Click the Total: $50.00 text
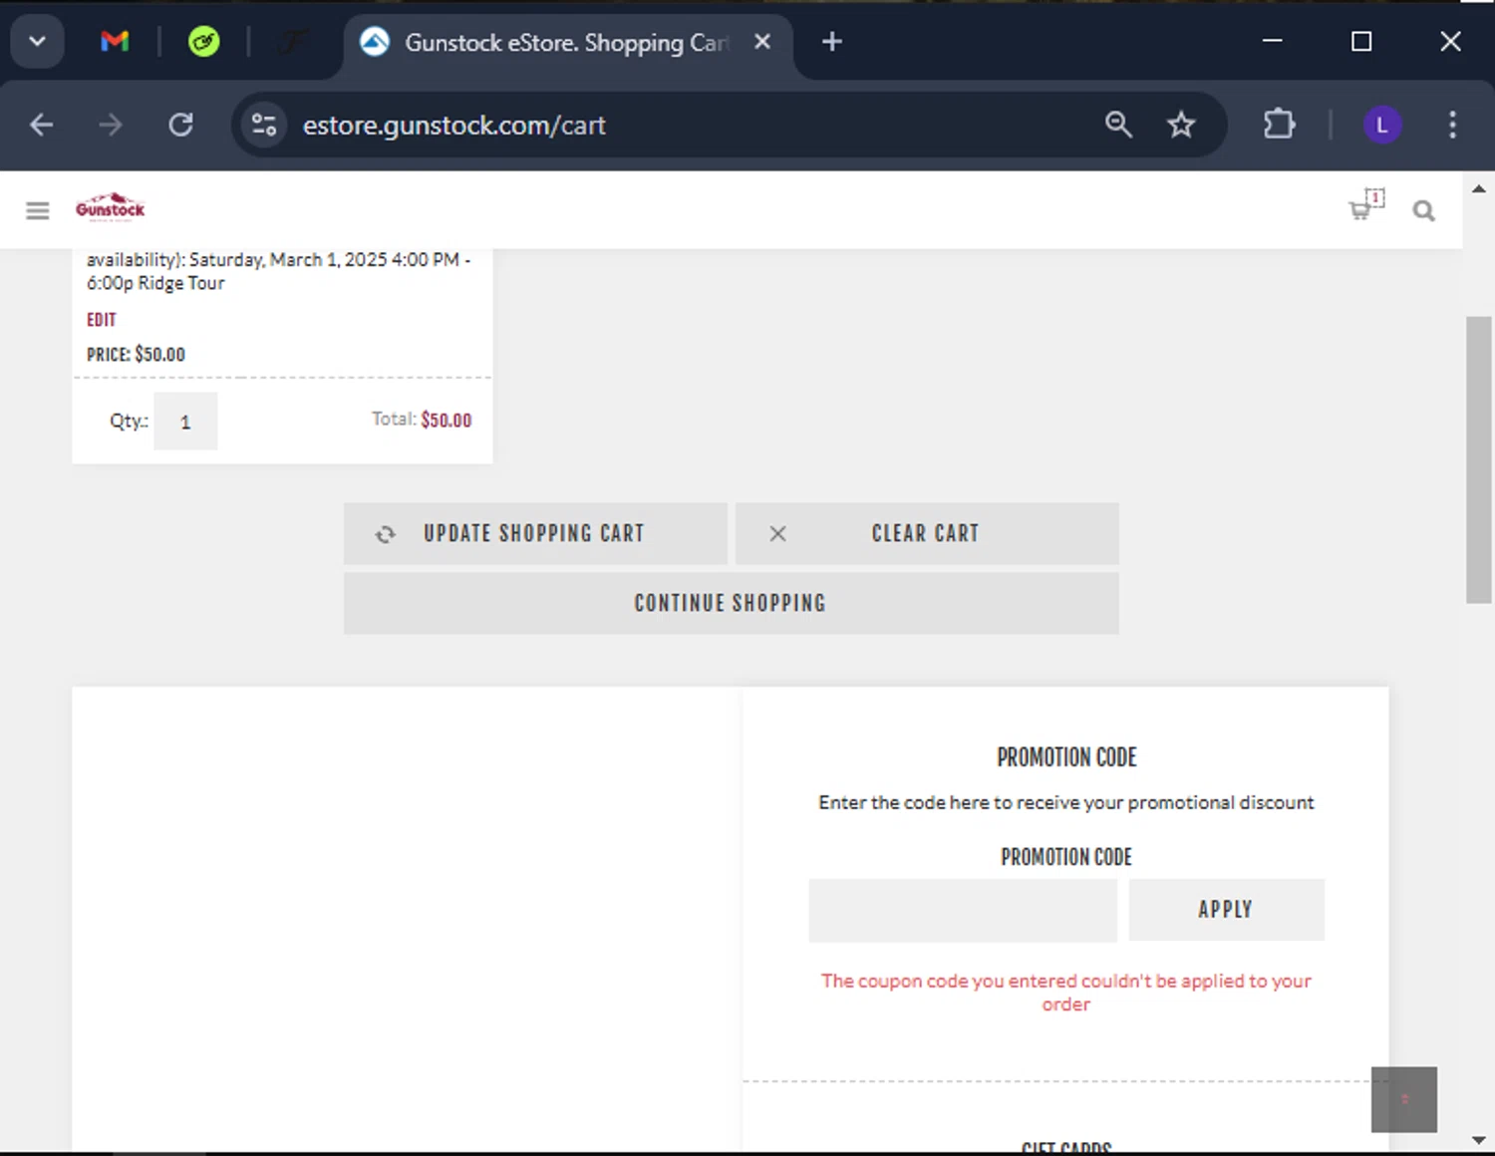The image size is (1495, 1156). tap(422, 420)
